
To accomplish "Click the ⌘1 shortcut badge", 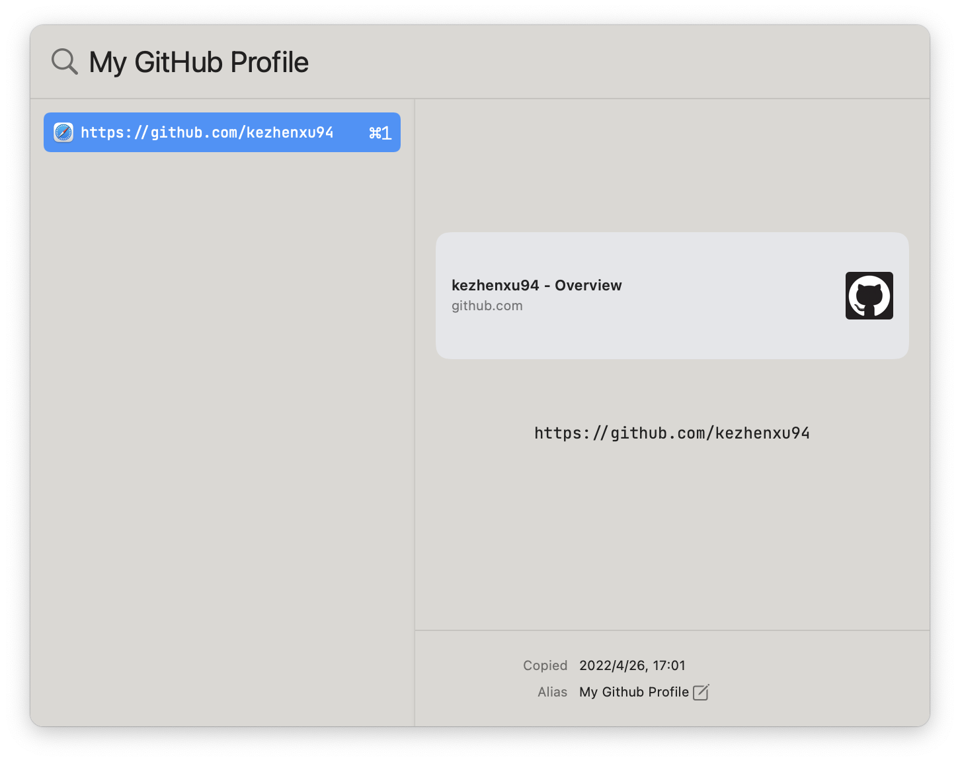I will point(380,133).
